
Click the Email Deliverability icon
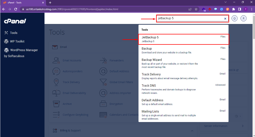(56, 93)
